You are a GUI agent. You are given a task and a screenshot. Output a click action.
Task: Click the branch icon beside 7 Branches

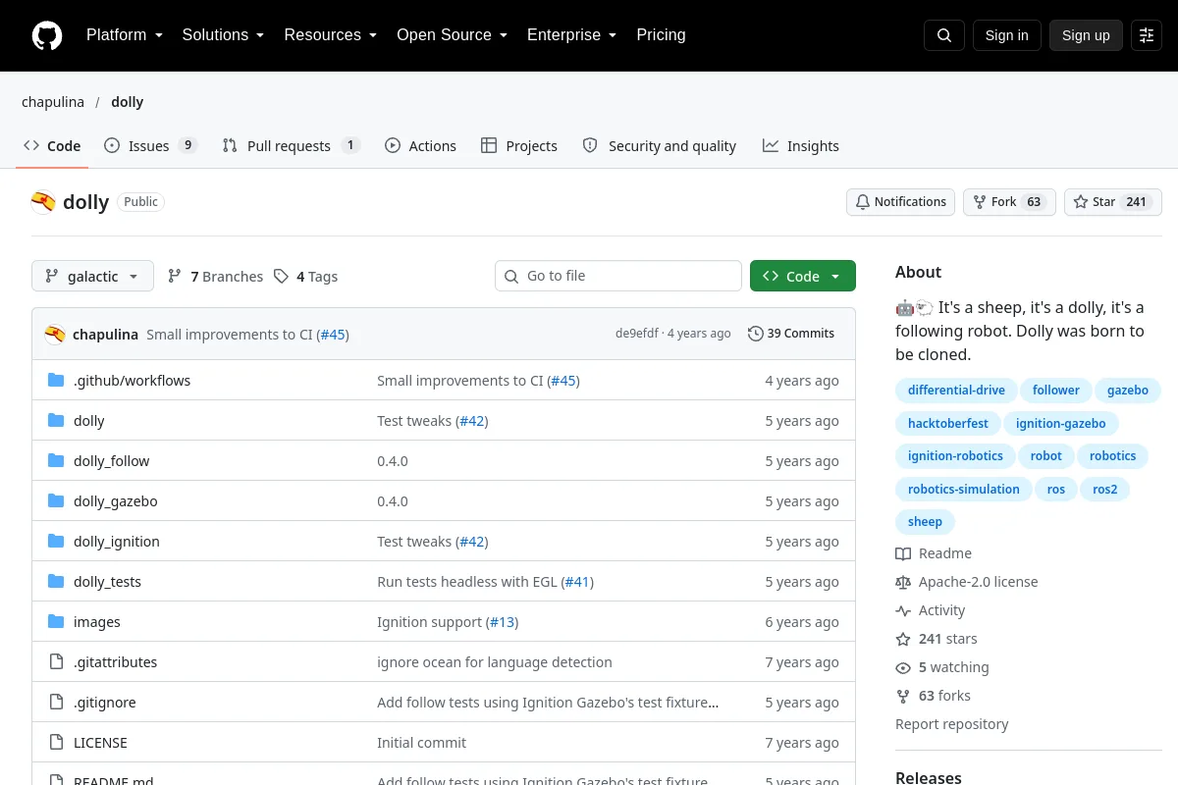(x=175, y=277)
